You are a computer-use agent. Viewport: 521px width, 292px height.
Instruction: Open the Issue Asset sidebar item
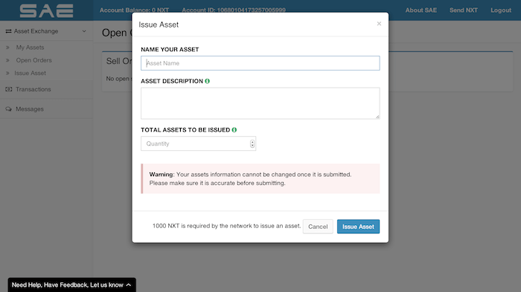(x=30, y=74)
